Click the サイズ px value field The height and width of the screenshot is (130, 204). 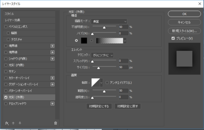(123, 67)
